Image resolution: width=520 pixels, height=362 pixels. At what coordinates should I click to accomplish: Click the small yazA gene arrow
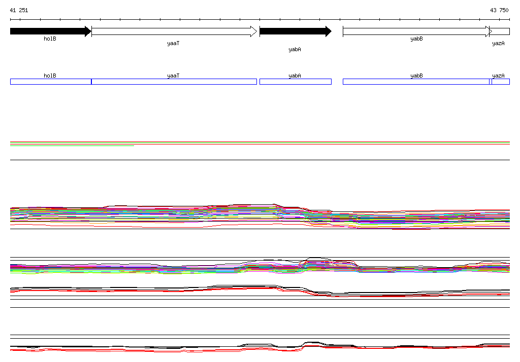[x=500, y=31]
